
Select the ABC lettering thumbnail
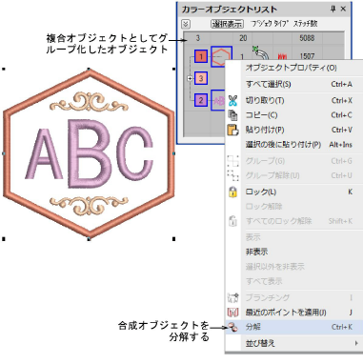pos(218,101)
